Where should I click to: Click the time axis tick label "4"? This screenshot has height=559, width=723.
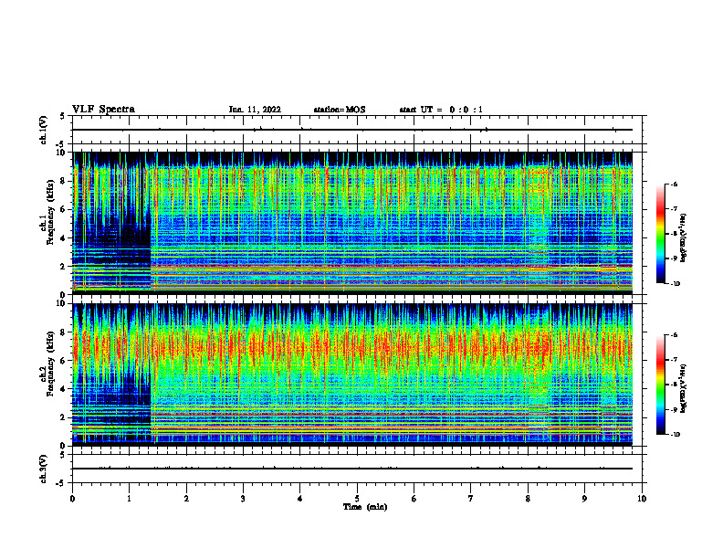(300, 499)
